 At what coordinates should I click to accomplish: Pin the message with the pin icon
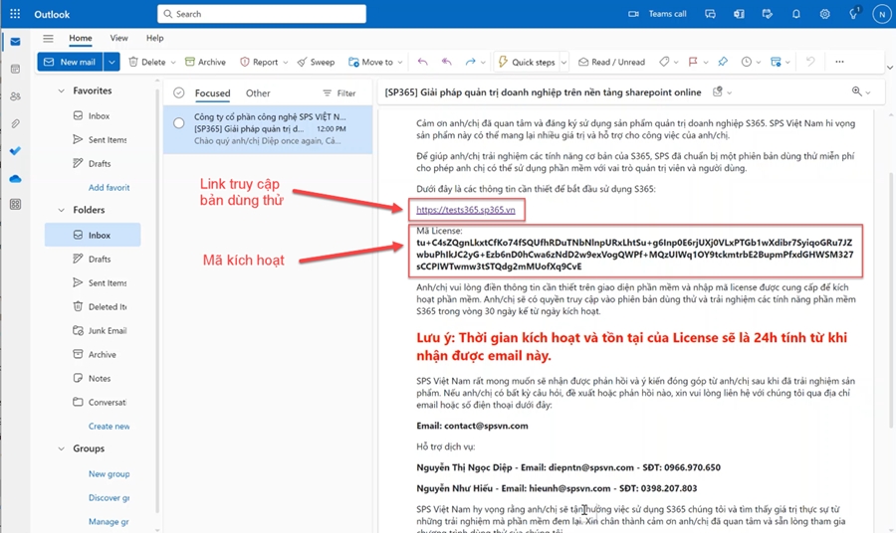coord(723,62)
